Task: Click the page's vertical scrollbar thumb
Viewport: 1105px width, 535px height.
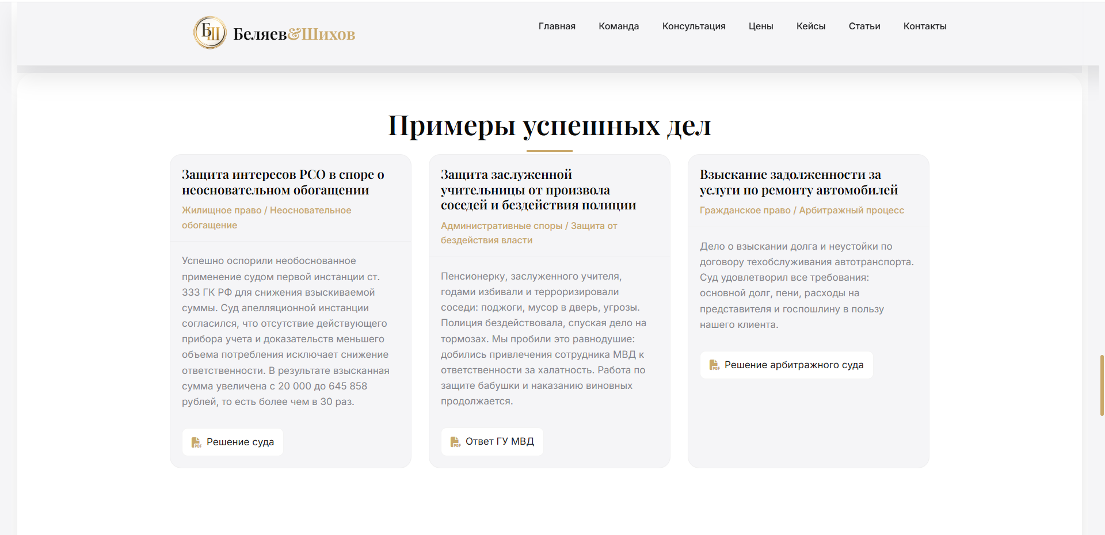Action: pyautogui.click(x=1102, y=385)
